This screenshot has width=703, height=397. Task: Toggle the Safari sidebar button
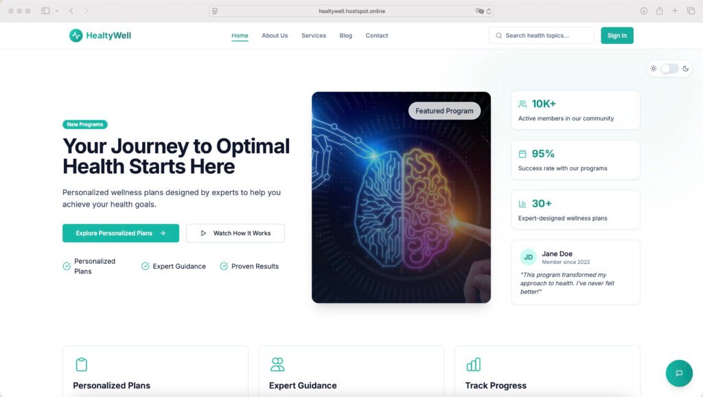(45, 11)
